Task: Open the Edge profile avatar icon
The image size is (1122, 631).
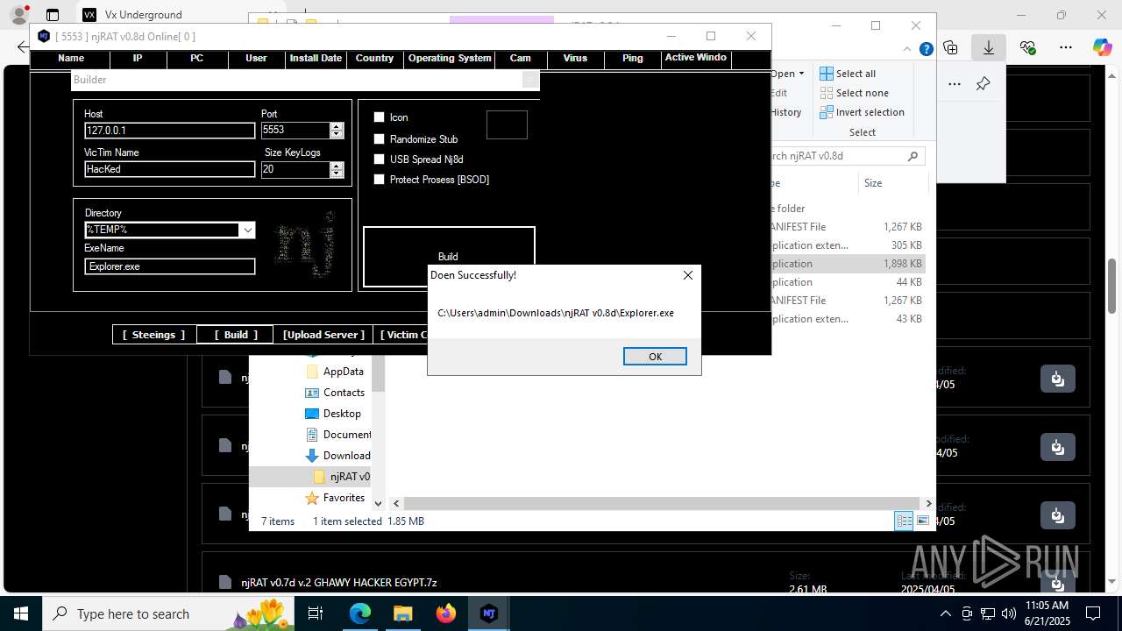Action: point(18,15)
